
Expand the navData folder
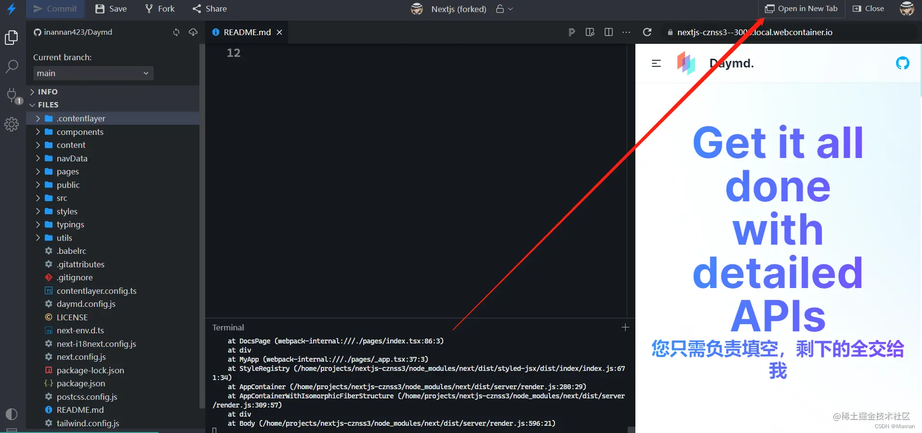(x=113, y=158)
